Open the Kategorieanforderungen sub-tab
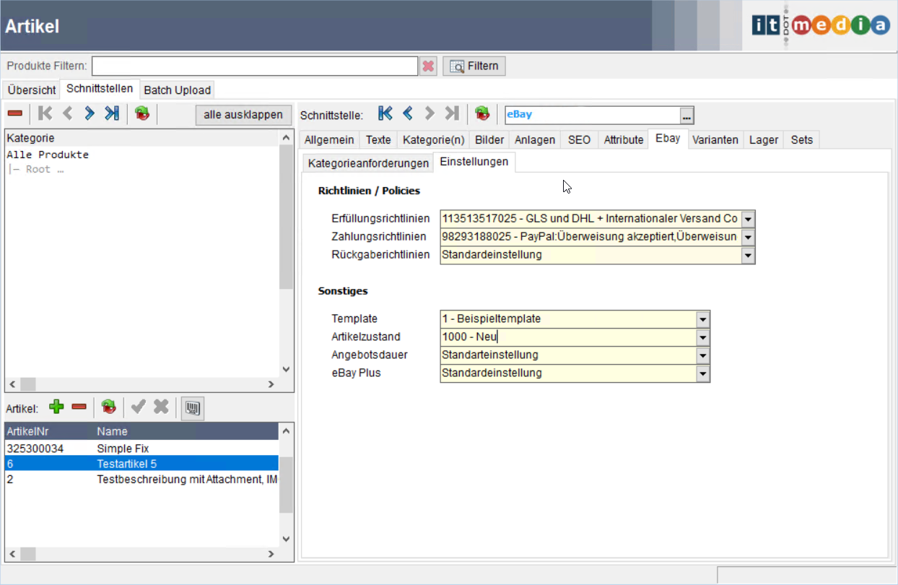The image size is (898, 585). [x=368, y=163]
